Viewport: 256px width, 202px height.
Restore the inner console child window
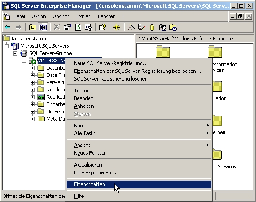(x=240, y=16)
